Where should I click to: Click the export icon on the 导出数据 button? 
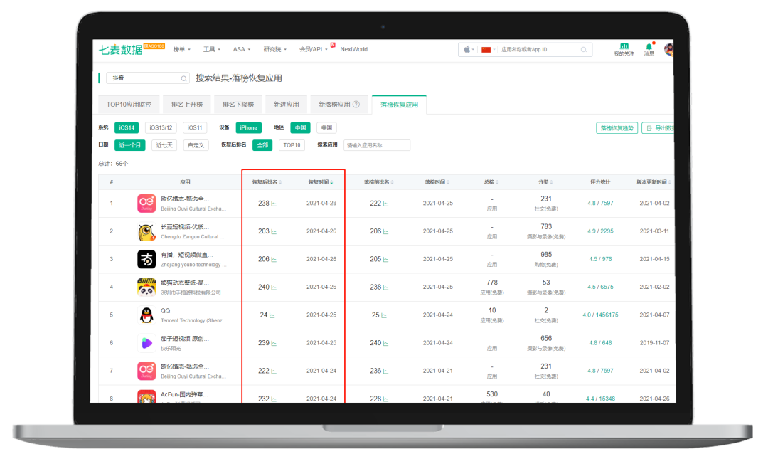(649, 128)
